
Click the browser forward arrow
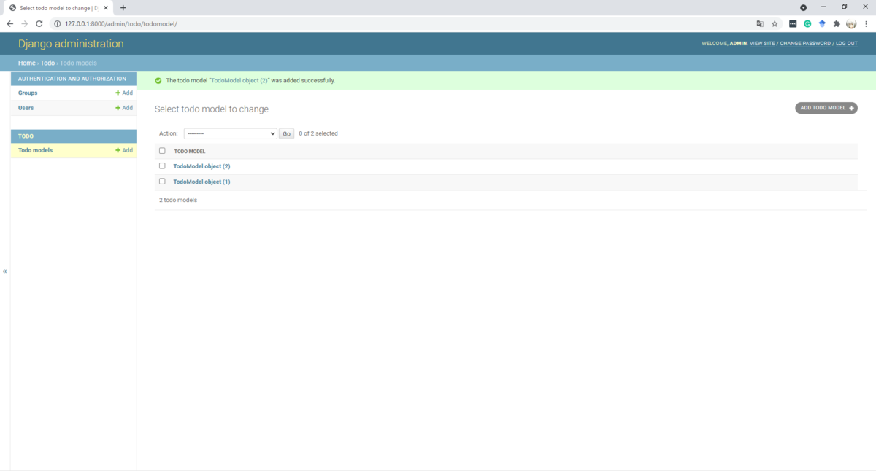point(24,23)
